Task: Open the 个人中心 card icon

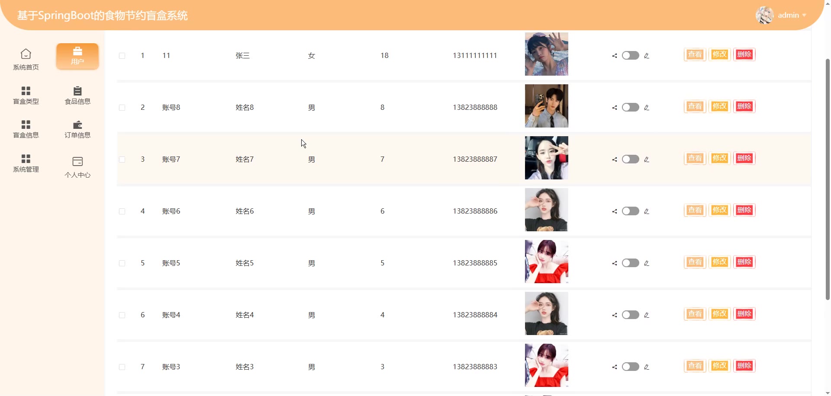Action: click(77, 162)
